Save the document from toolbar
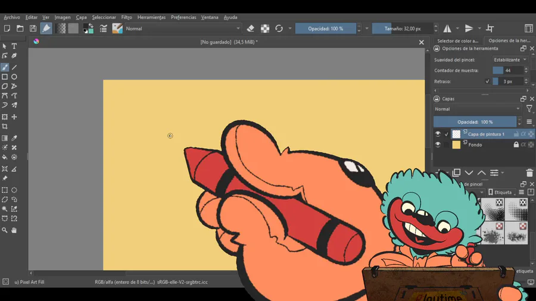The width and height of the screenshot is (536, 301). point(33,29)
